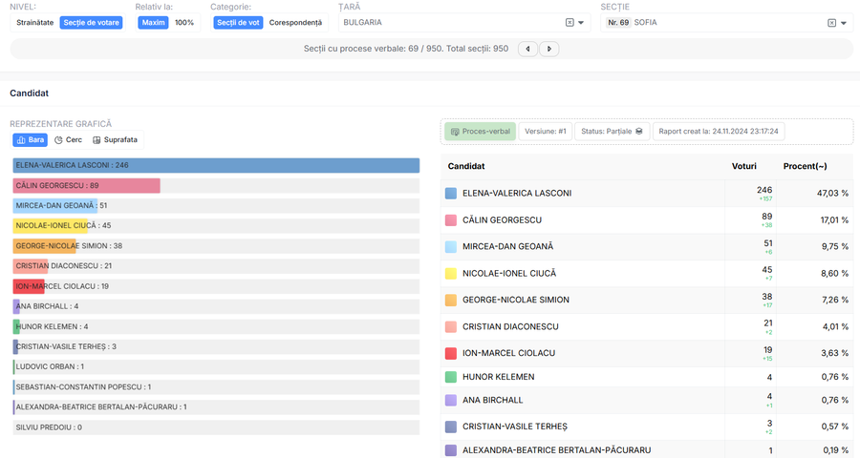The image size is (860, 458).
Task: Go to next section arrow button
Action: (x=549, y=49)
